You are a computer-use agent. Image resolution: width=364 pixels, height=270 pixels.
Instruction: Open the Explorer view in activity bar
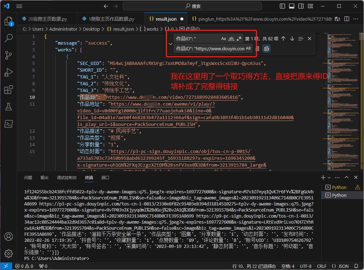tap(9, 21)
